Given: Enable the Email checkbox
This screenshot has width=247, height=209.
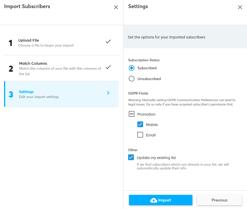Looking at the screenshot, I should point(140,135).
